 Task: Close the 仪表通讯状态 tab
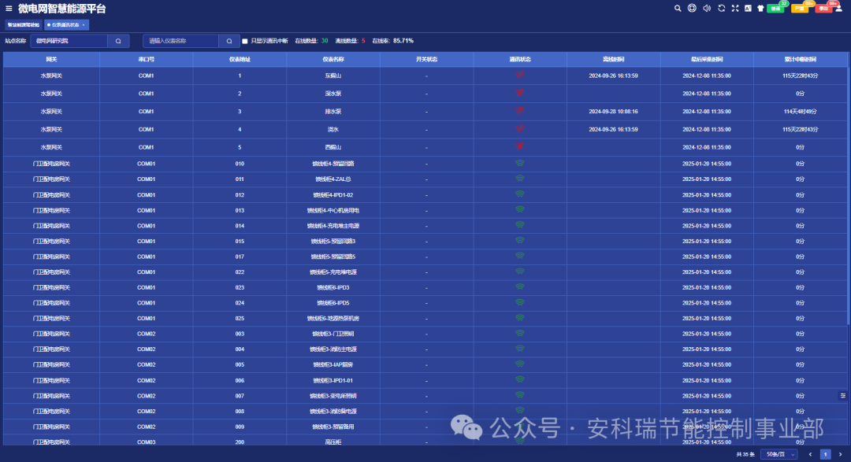point(84,25)
